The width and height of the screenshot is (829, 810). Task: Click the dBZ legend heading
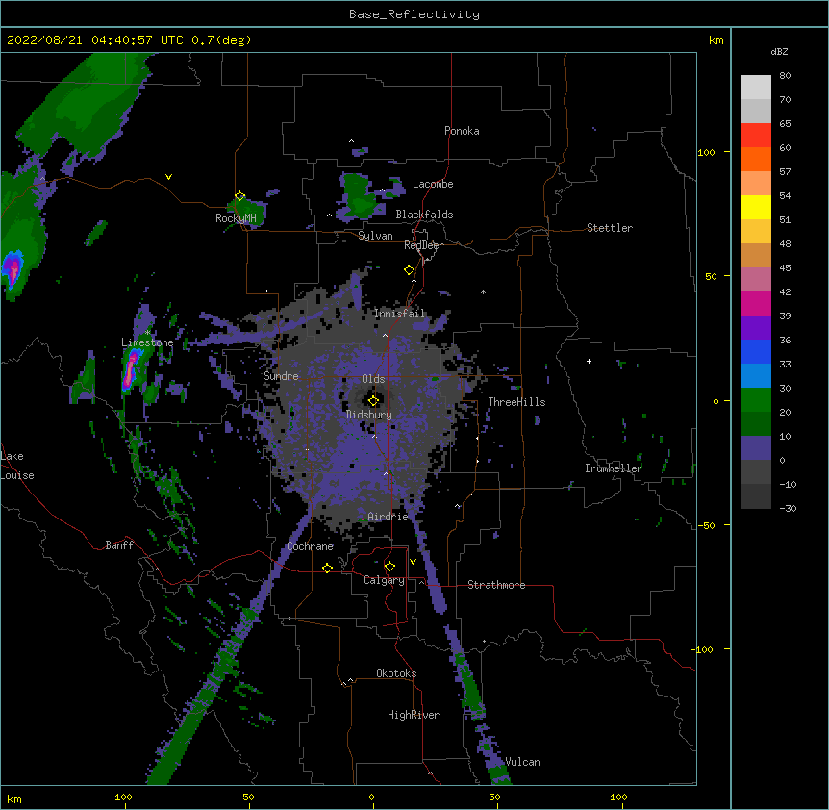click(x=779, y=51)
